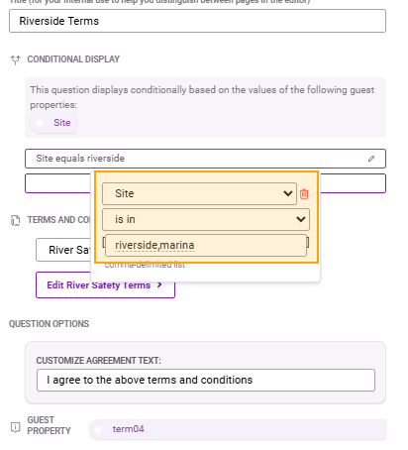Viewport: 408px width, 450px height.
Task: Click the chevron arrow beside Edit River Safety Terms
Action: tap(159, 284)
